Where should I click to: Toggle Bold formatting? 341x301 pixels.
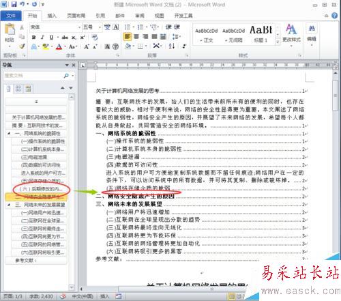(34, 38)
